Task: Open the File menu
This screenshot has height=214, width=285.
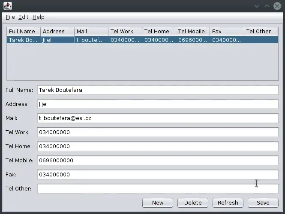Action: (10, 17)
